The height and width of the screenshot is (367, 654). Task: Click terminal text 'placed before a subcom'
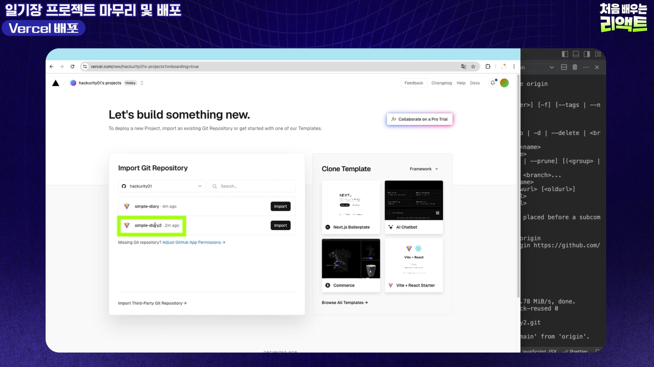tap(562, 217)
